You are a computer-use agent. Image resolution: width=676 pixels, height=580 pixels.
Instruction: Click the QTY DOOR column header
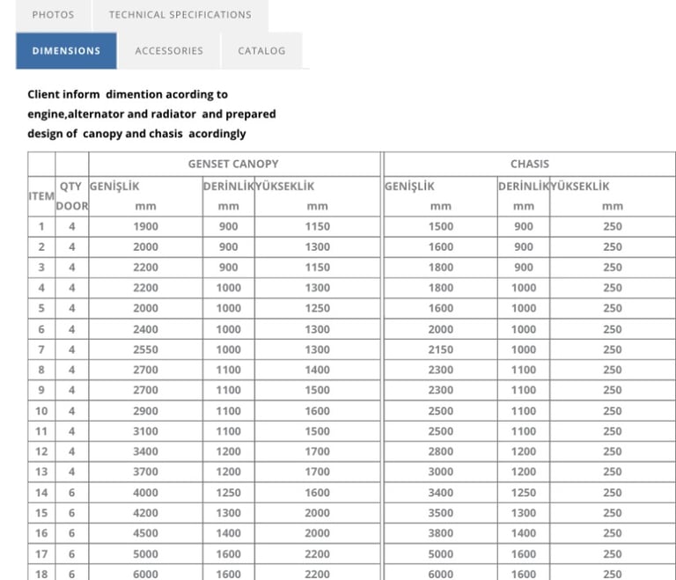coord(72,196)
